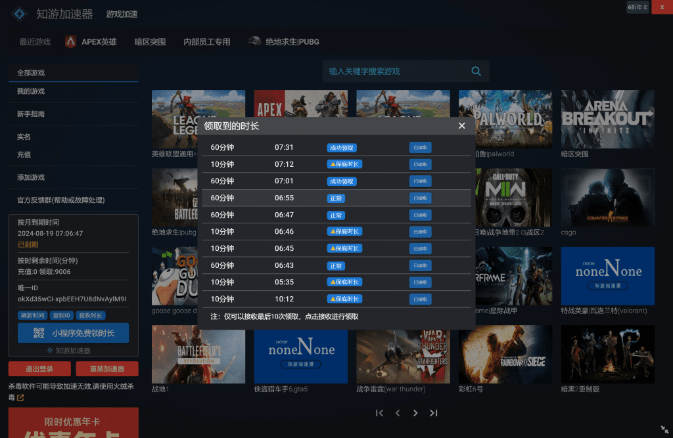
Task: Click the 知游加速器 diamond logo at top
Action: tap(19, 14)
